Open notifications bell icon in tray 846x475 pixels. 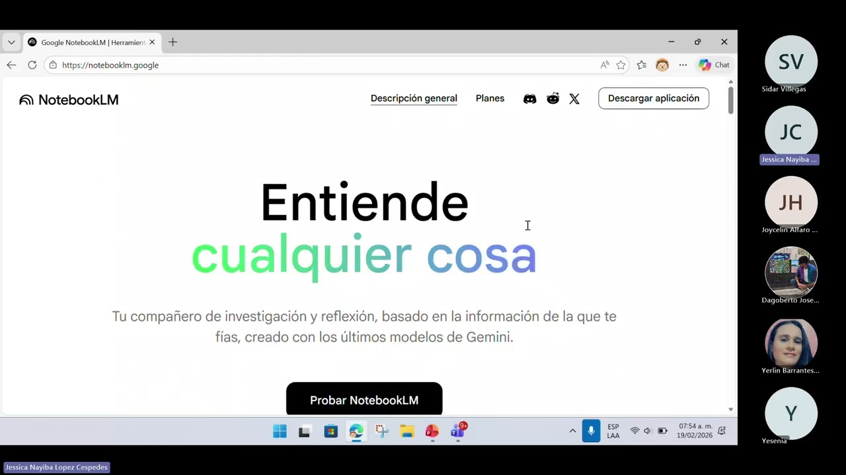point(722,431)
